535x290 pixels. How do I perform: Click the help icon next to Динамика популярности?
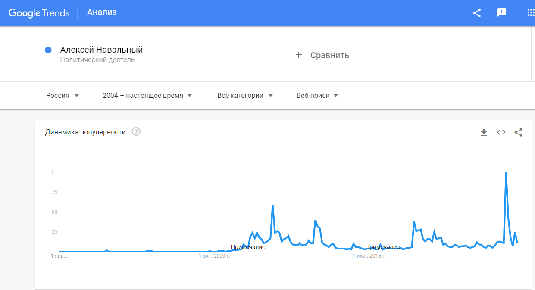136,132
